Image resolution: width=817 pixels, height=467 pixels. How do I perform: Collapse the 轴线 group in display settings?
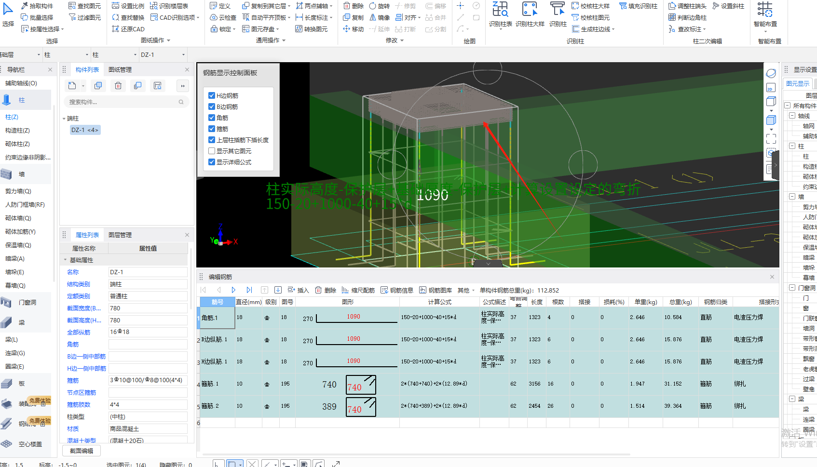coord(792,116)
